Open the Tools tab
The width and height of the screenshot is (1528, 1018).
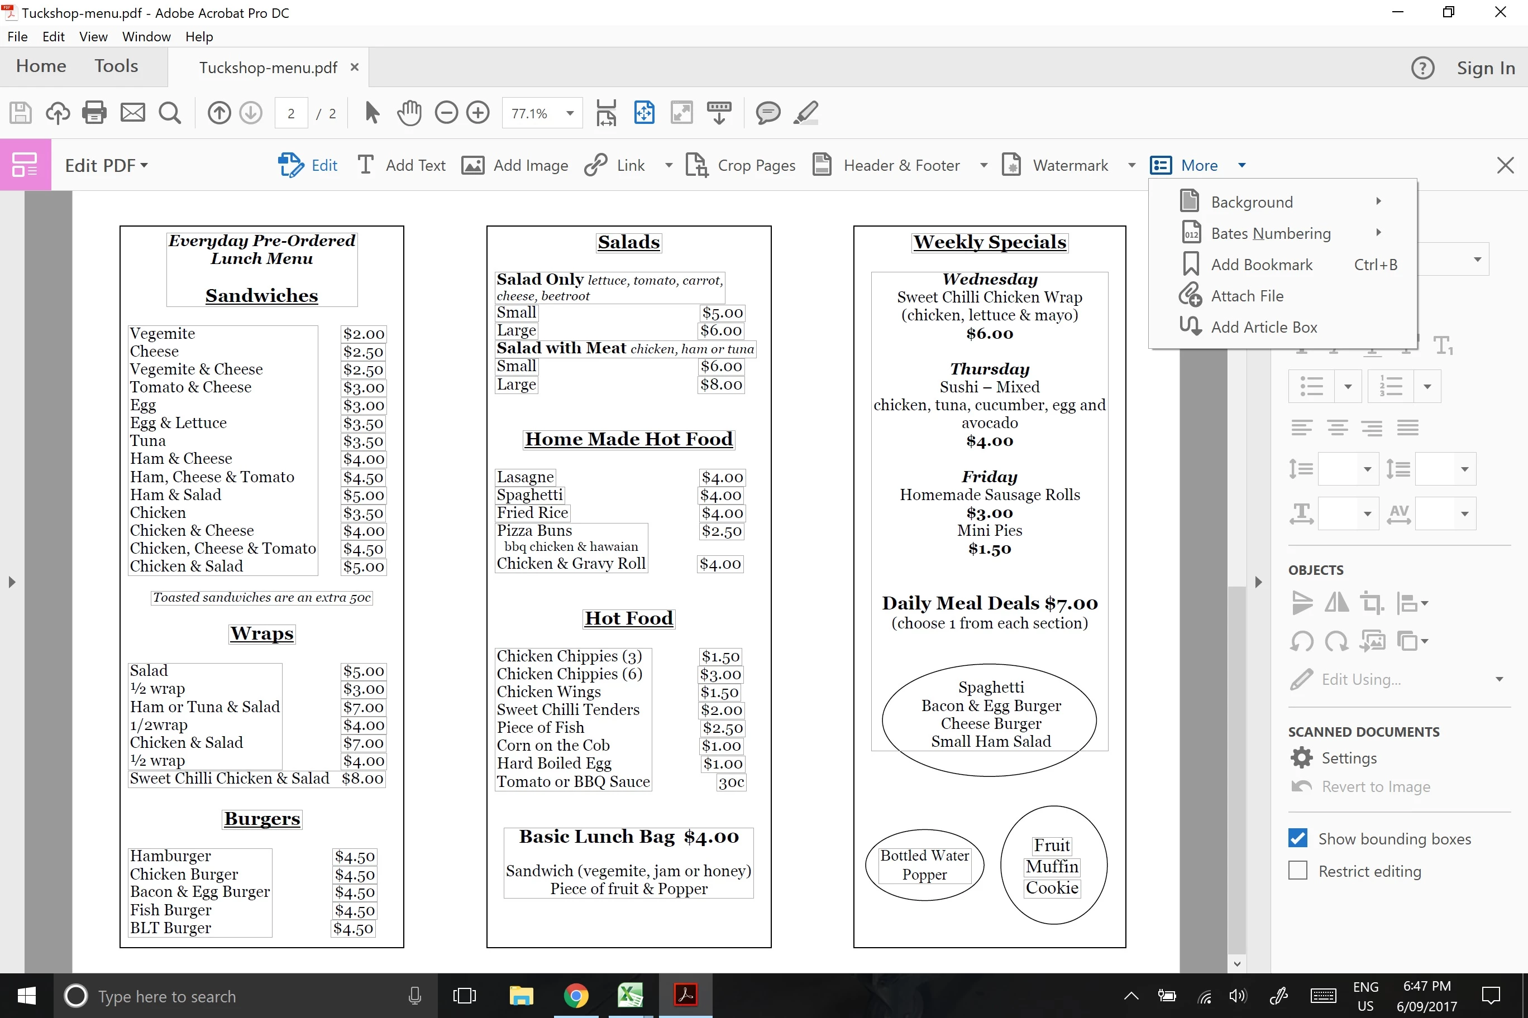pyautogui.click(x=116, y=66)
